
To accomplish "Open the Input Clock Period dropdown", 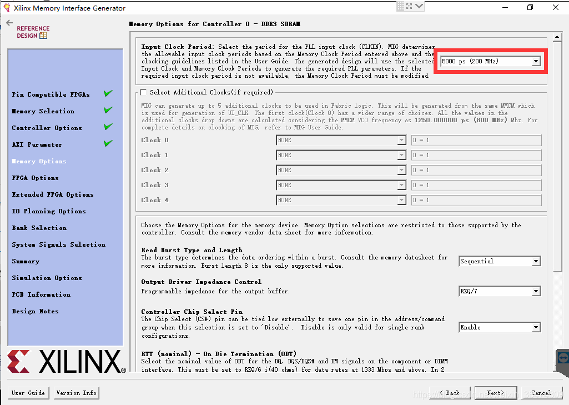I will pos(490,61).
